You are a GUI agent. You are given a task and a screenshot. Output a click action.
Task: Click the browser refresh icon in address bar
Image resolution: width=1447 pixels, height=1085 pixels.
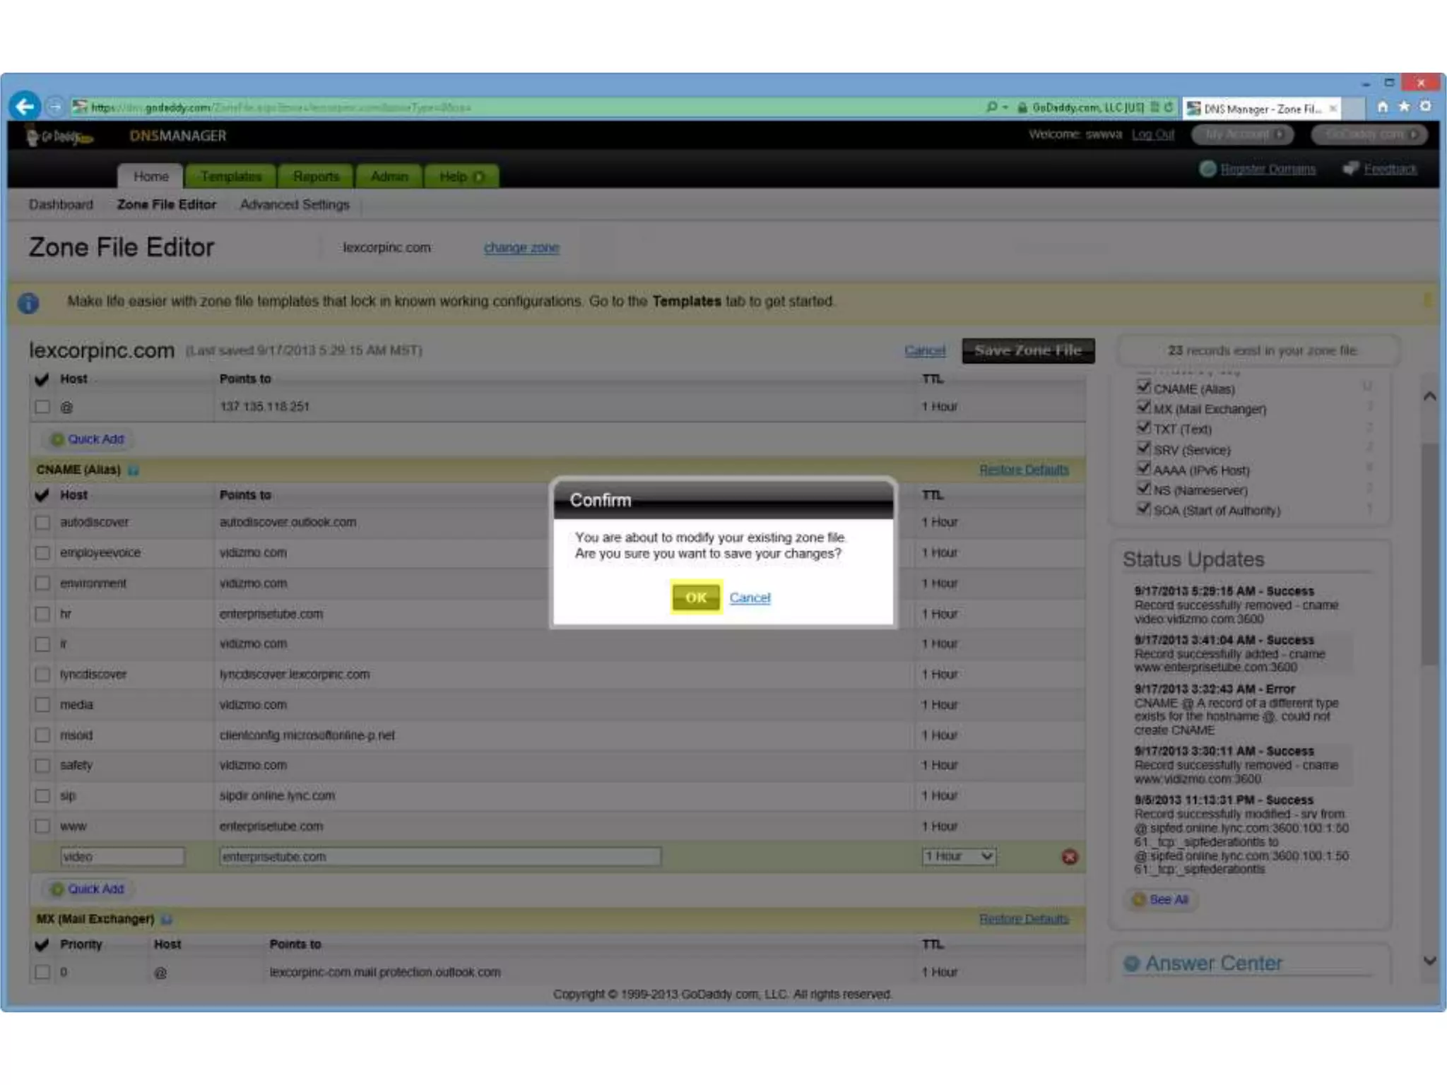[x=1169, y=107]
